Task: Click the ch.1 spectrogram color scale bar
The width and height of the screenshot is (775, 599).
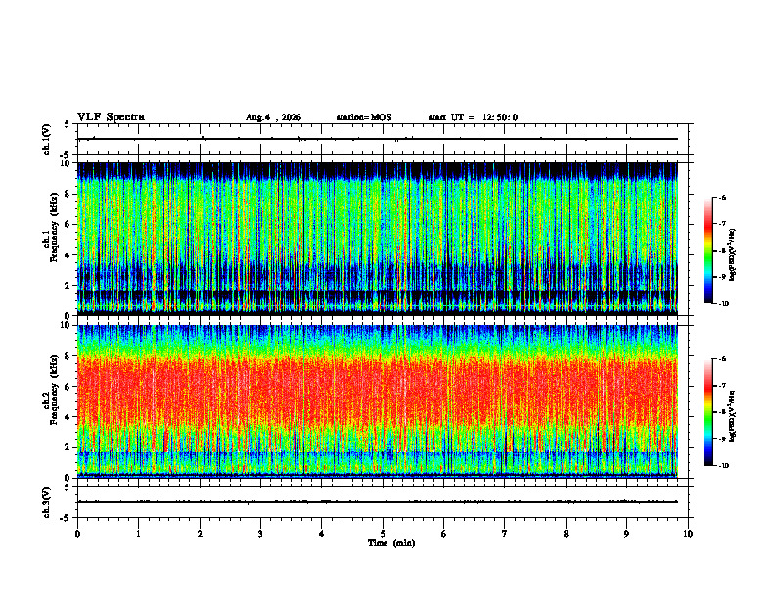Action: [707, 251]
